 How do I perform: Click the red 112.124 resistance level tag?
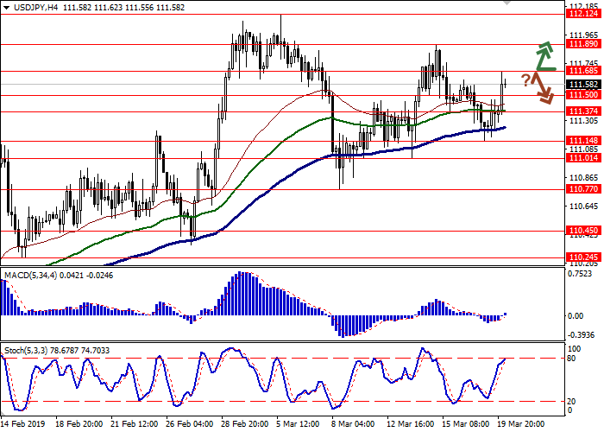pos(583,14)
